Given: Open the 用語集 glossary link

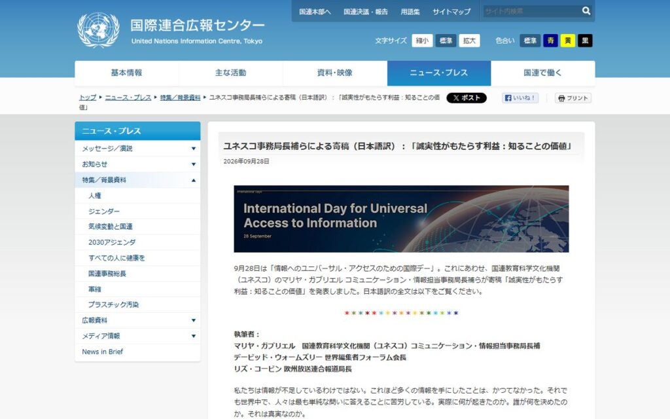Looking at the screenshot, I should (x=410, y=12).
